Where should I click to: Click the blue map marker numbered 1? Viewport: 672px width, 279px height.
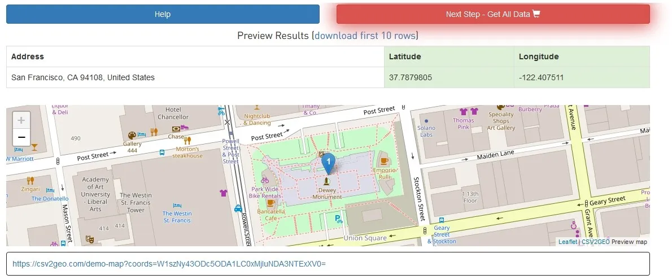328,163
